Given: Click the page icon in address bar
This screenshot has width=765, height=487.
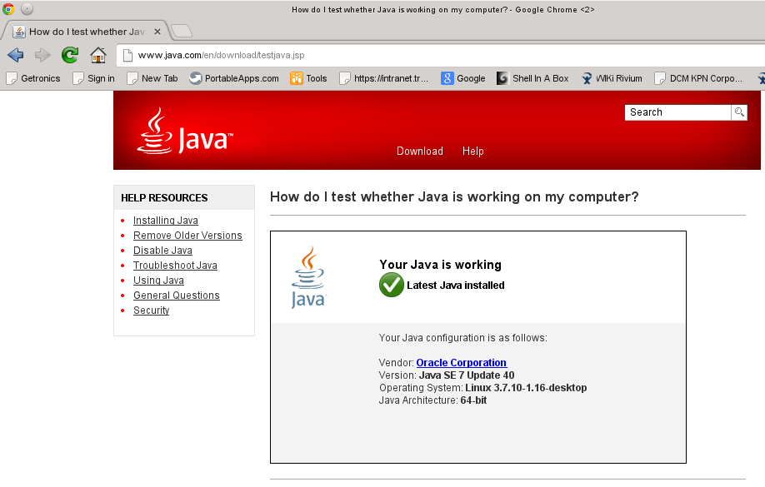Looking at the screenshot, I should (x=127, y=56).
